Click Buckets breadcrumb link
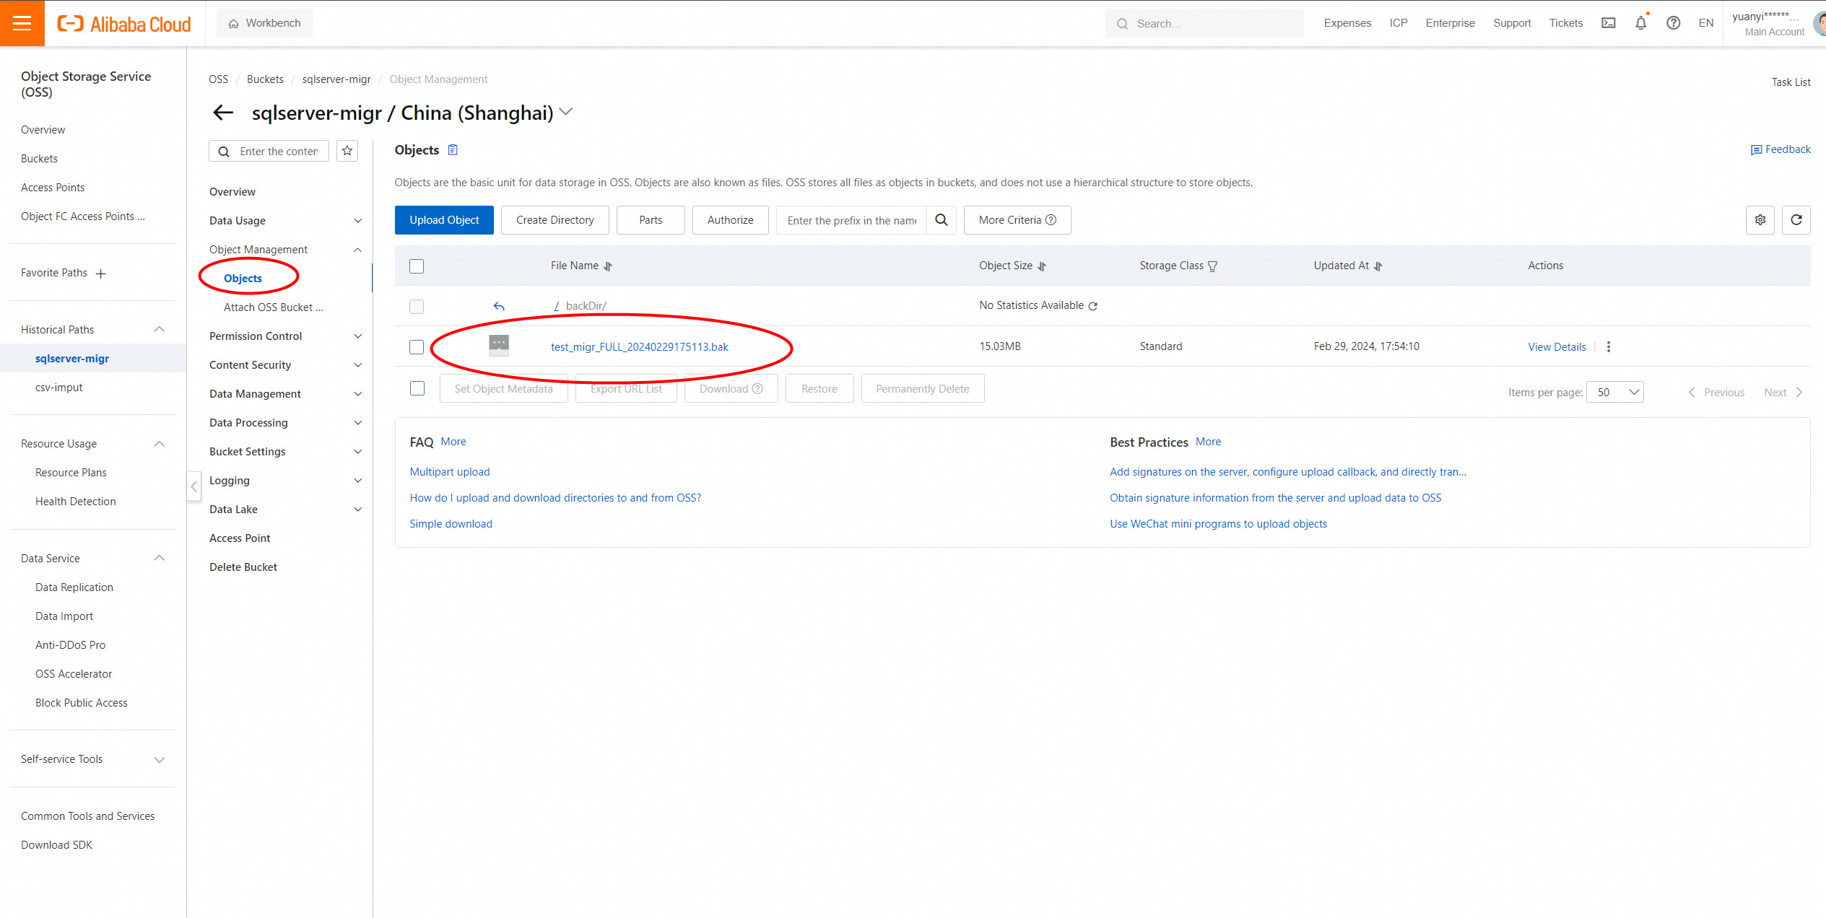The width and height of the screenshot is (1826, 918). (x=265, y=79)
